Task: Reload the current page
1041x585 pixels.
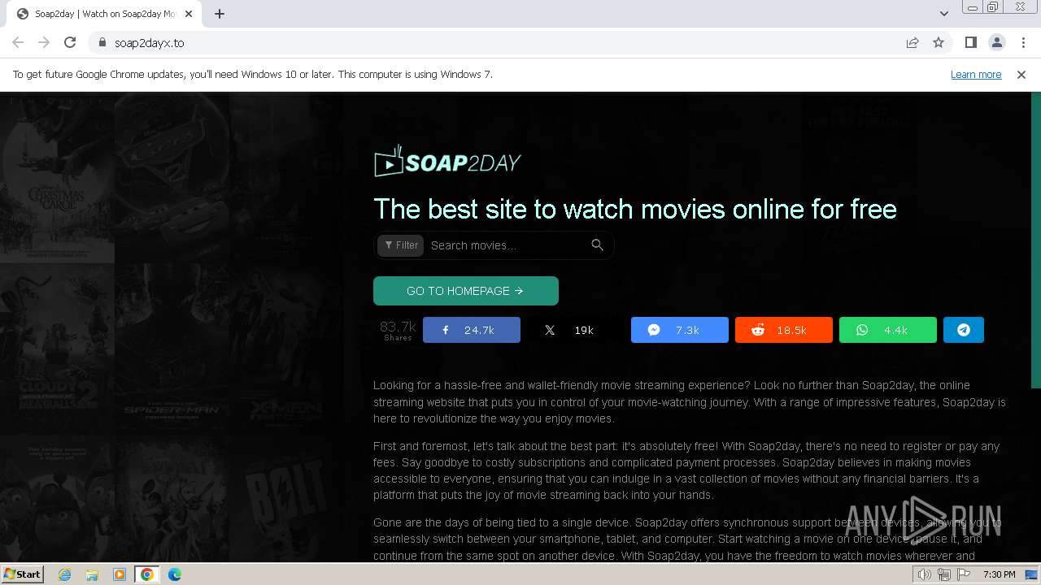Action: pyautogui.click(x=70, y=42)
